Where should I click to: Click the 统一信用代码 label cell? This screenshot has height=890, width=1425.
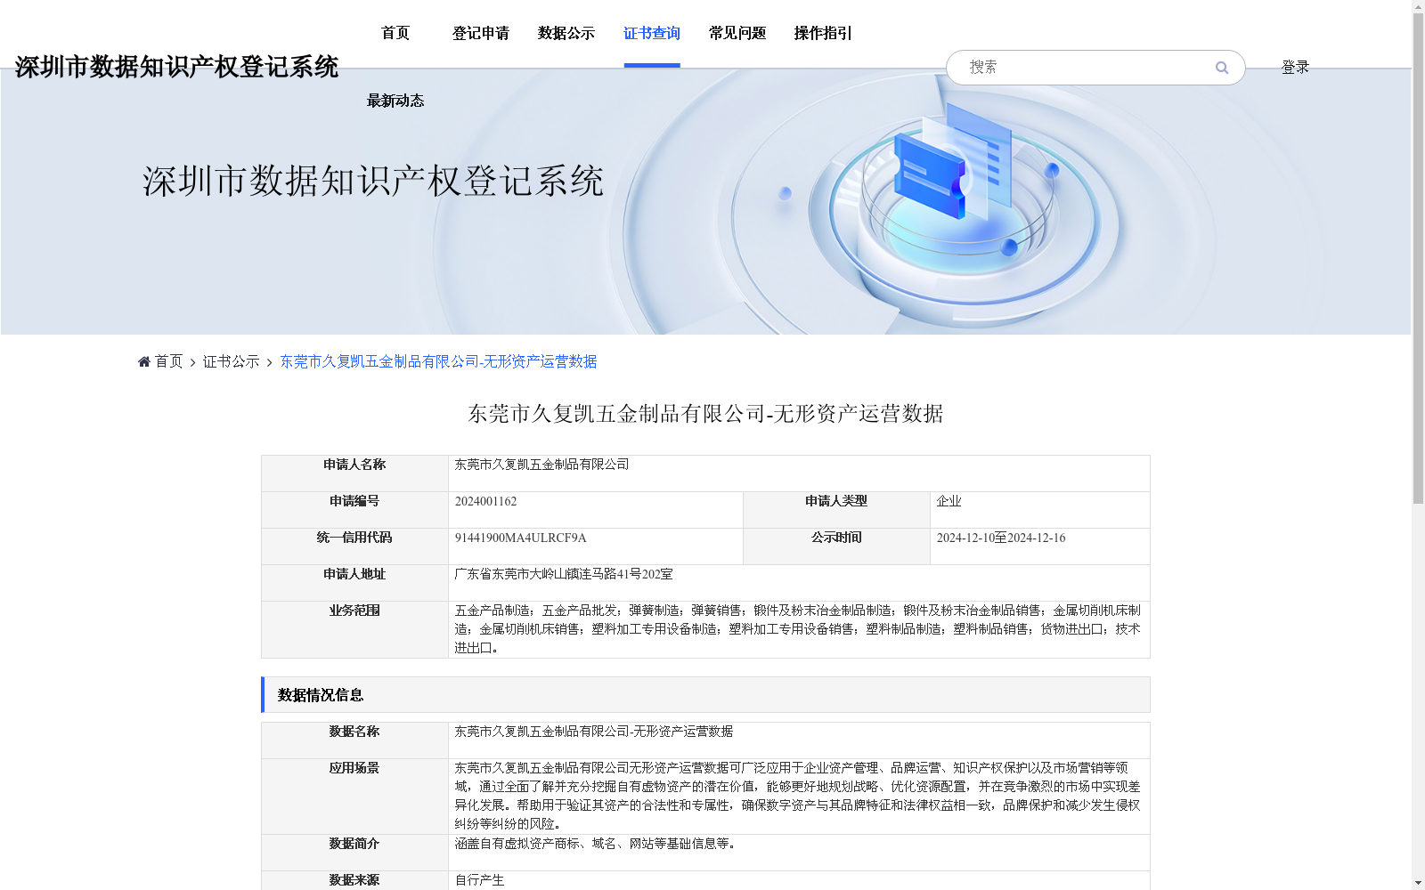(x=354, y=546)
